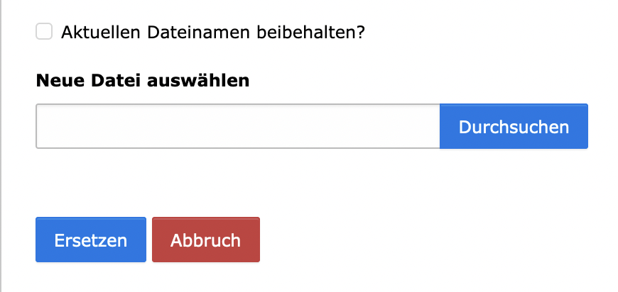Click the red Abbruch button

click(205, 240)
